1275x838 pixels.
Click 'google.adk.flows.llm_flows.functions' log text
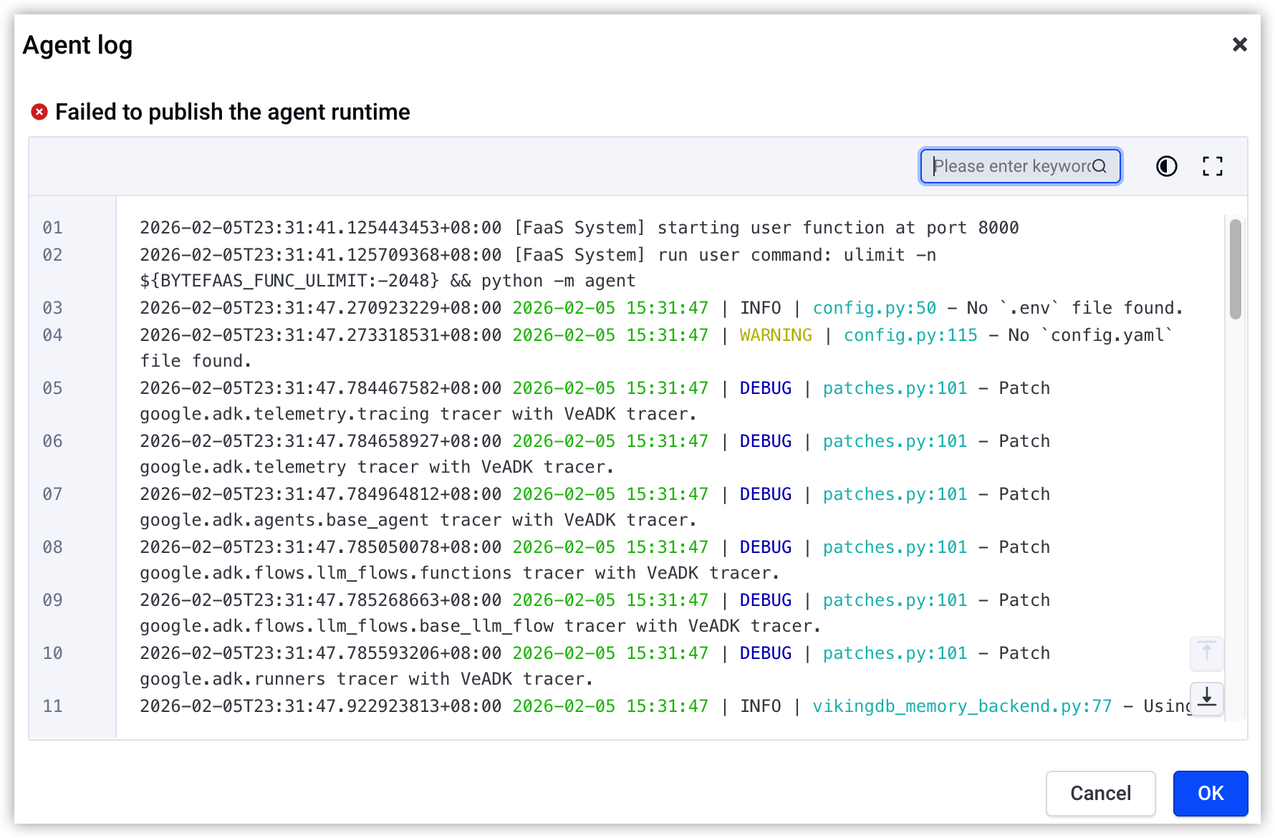pos(326,573)
